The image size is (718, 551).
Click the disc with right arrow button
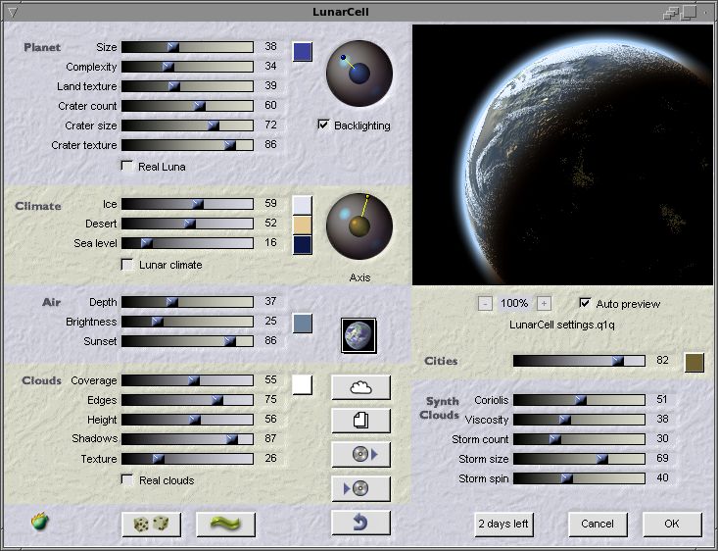(x=360, y=454)
